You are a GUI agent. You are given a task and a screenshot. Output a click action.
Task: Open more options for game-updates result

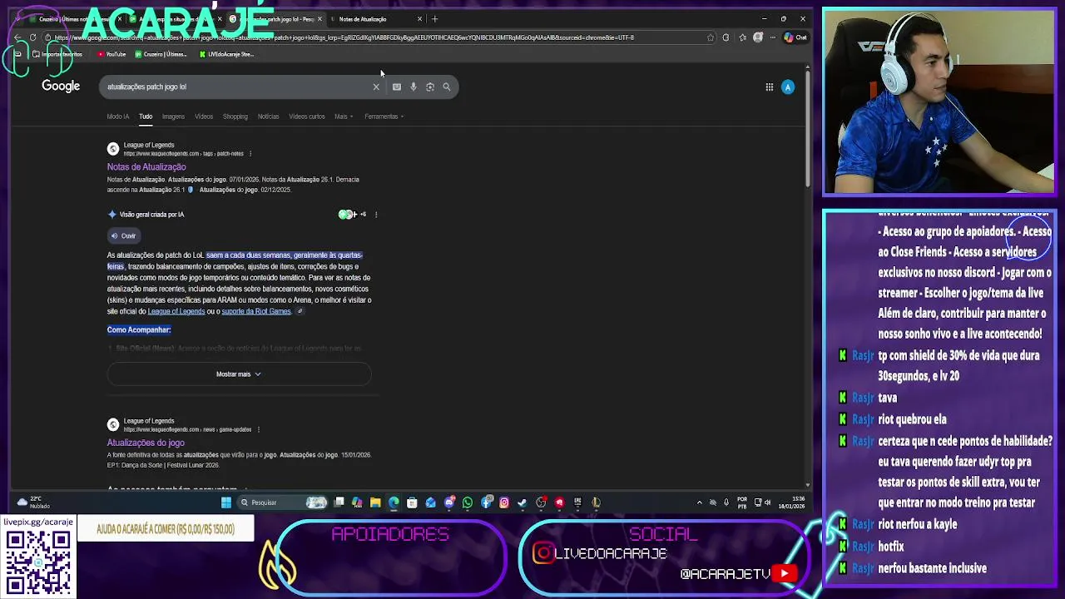tap(259, 430)
